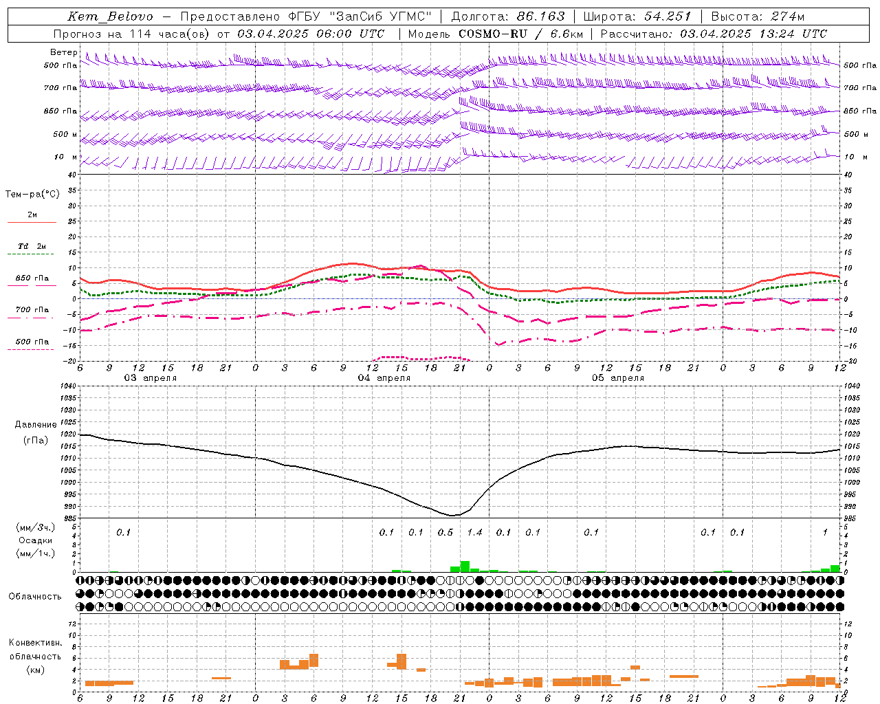The image size is (880, 704).
Task: Click the Прогноз на 114 часа(ов) text
Action: click(132, 34)
